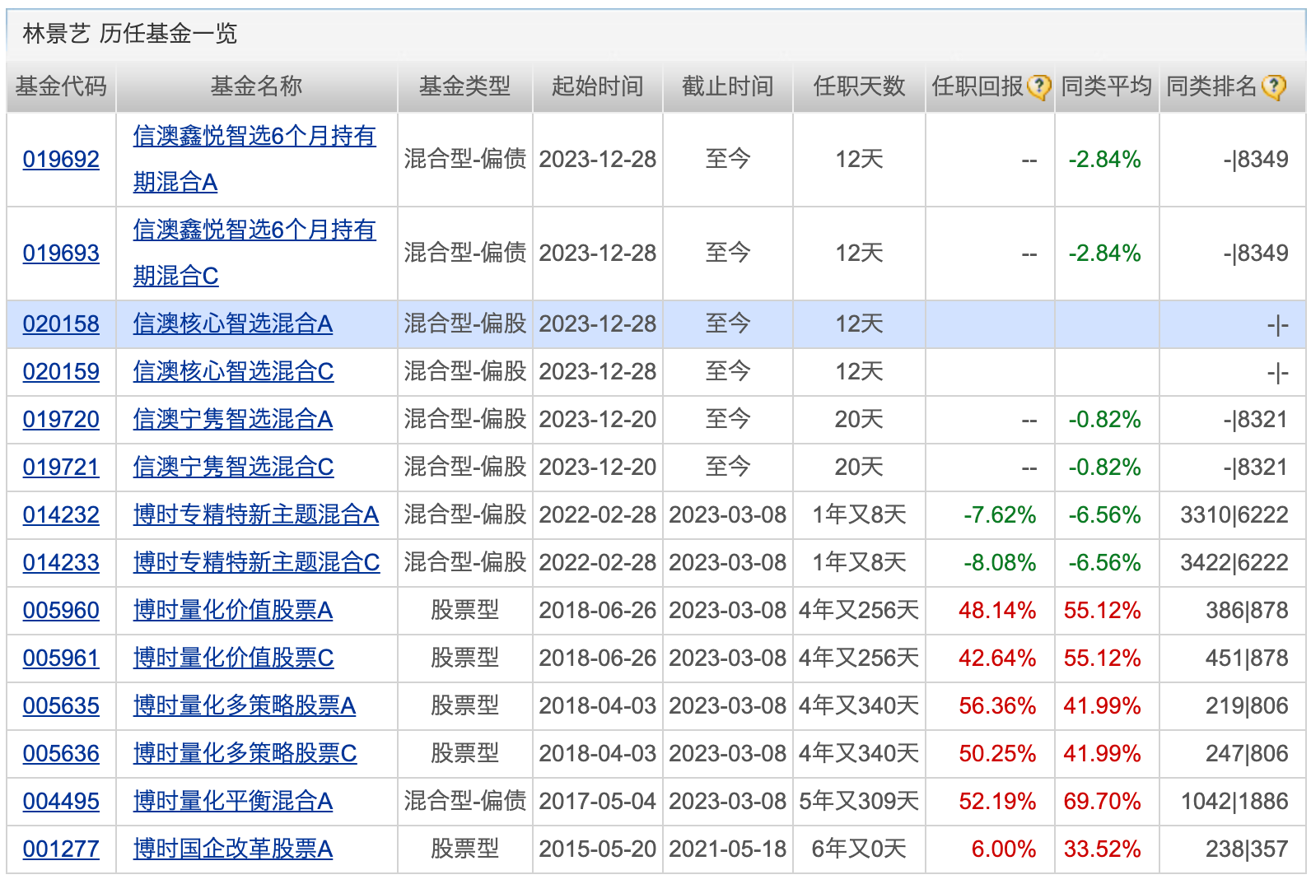The image size is (1311, 884).
Task: Click 6年又0天 tenure cell
Action: [859, 849]
